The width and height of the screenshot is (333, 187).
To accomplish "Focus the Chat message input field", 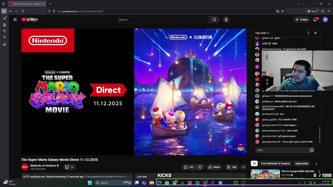I will pyautogui.click(x=282, y=150).
